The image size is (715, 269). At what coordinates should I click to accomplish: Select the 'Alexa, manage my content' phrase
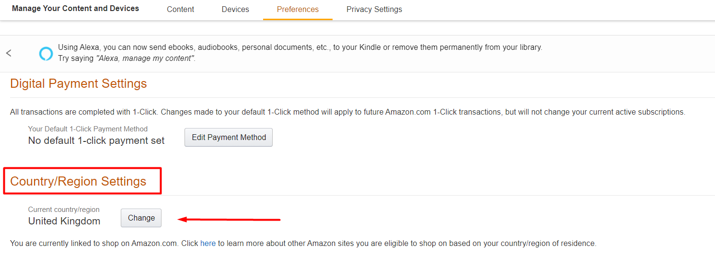point(146,58)
